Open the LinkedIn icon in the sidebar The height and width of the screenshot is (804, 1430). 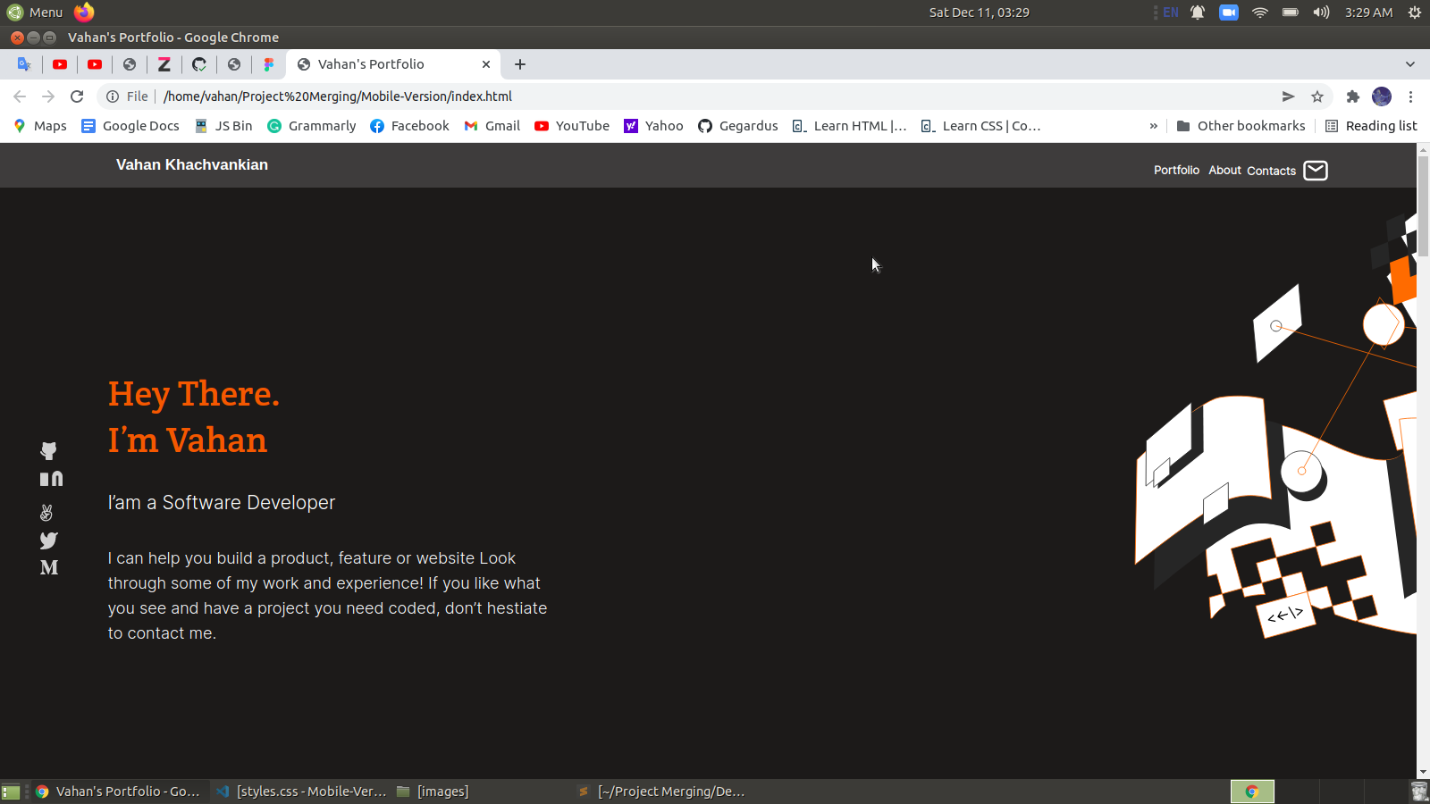[x=51, y=478]
